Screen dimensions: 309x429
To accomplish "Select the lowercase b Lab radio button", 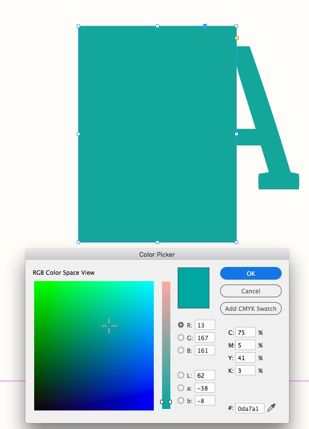I will coord(181,401).
